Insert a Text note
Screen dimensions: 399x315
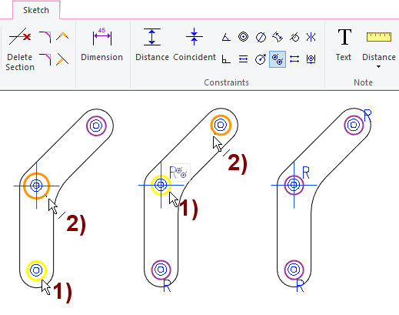tap(344, 45)
